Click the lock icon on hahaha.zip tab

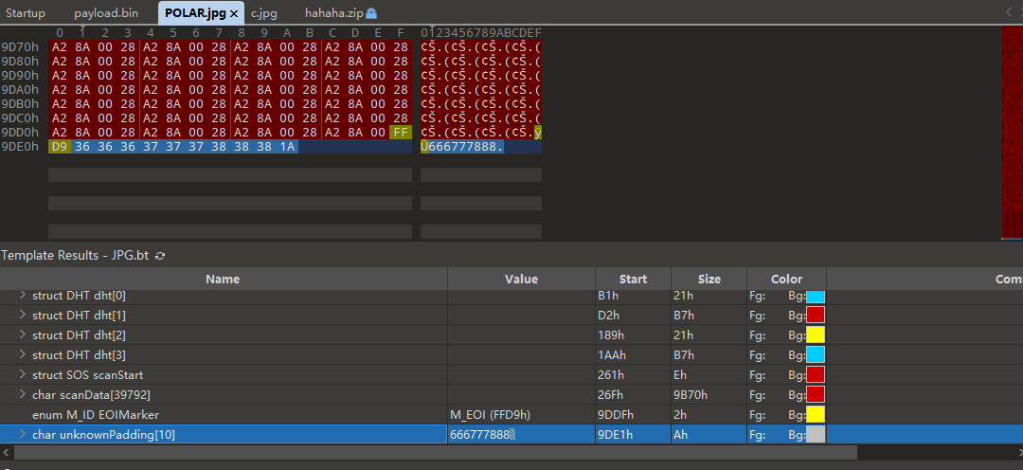pos(371,13)
